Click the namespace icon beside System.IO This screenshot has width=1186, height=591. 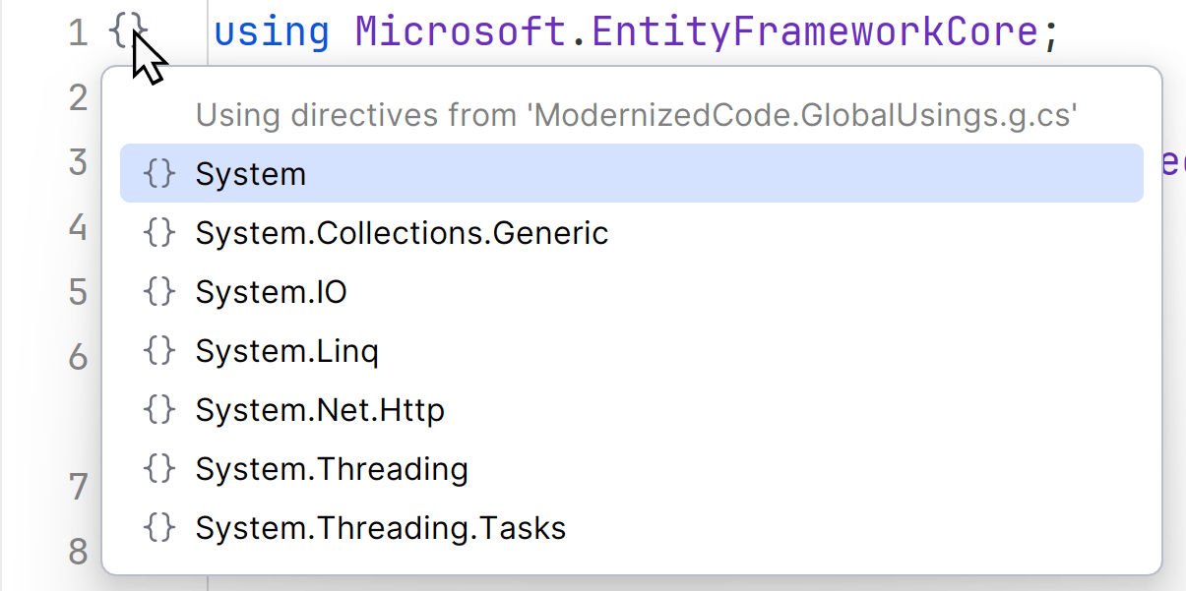tap(159, 292)
